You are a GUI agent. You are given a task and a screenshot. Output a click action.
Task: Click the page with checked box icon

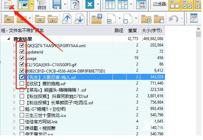pos(111,19)
